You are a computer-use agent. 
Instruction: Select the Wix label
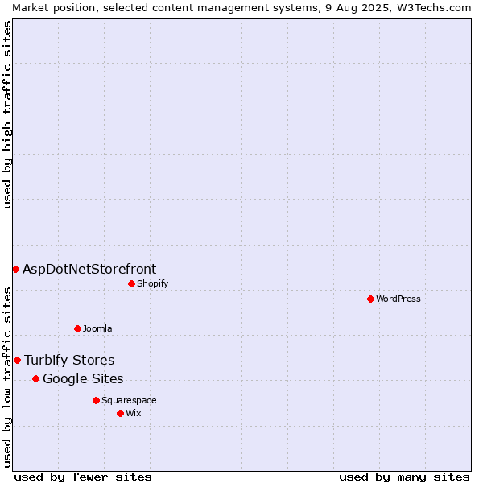coord(134,414)
